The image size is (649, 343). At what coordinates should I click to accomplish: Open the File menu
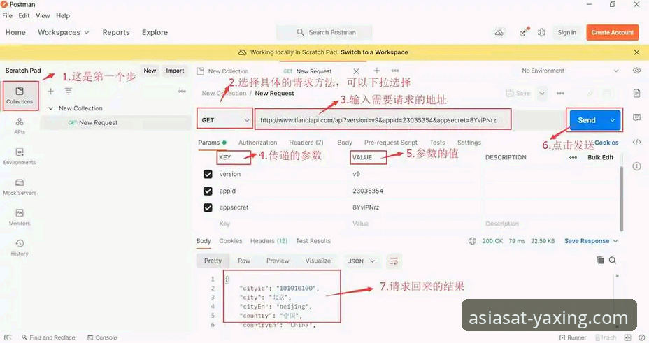(8, 15)
